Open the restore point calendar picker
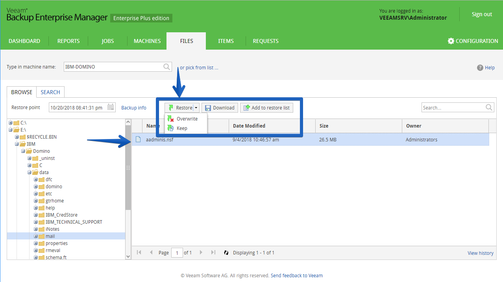The width and height of the screenshot is (503, 282). click(x=111, y=107)
